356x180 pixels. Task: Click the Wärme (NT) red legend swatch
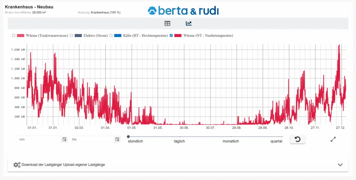(178, 36)
